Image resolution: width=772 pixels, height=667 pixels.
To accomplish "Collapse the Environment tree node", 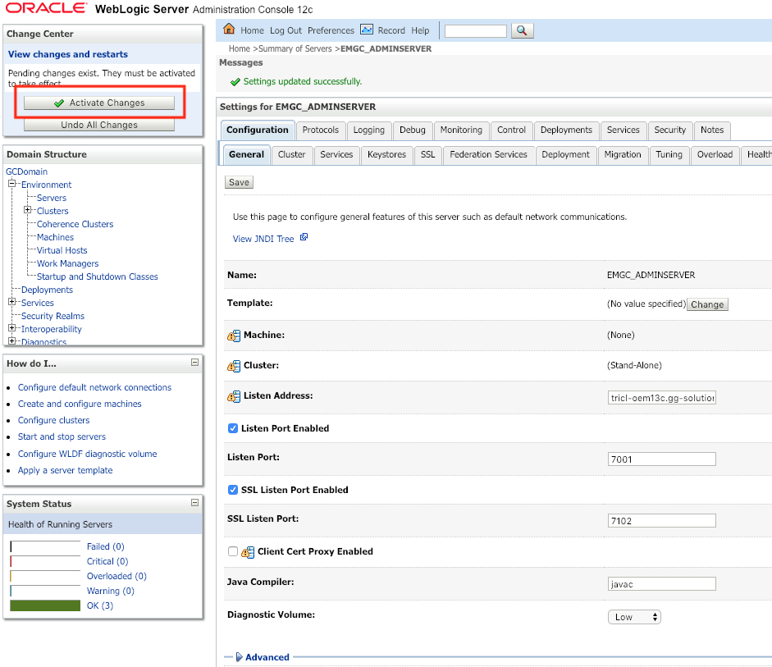I will [x=11, y=184].
